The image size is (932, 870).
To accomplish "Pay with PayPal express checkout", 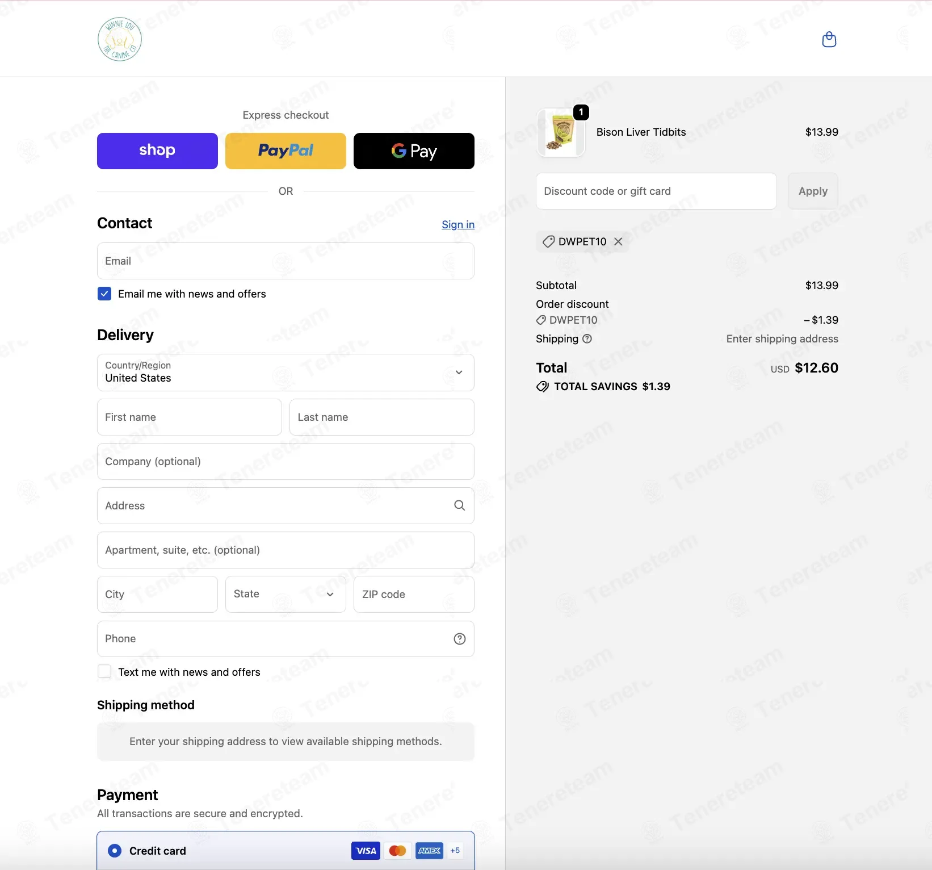I will click(x=286, y=151).
